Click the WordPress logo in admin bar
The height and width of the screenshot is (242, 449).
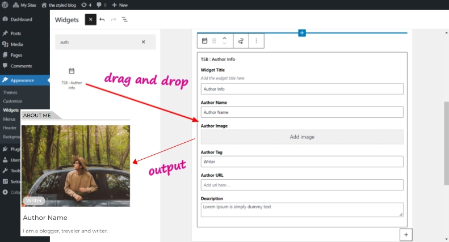(5, 5)
